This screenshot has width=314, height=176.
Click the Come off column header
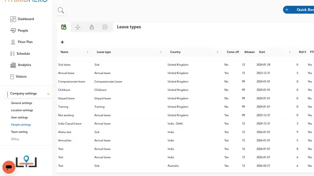click(x=233, y=52)
